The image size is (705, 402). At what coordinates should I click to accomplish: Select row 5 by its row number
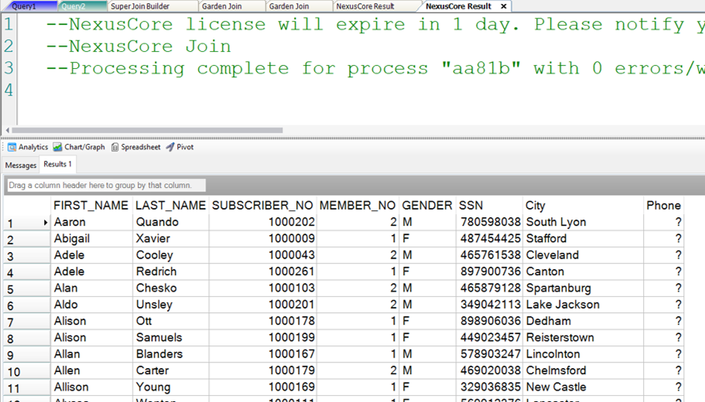(x=11, y=289)
